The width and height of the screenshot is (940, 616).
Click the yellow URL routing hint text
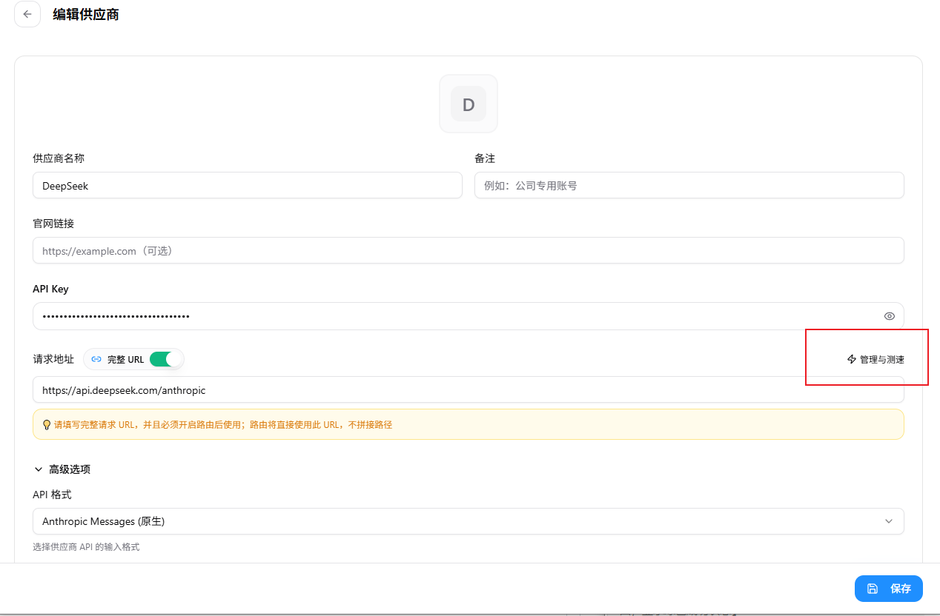pos(223,425)
